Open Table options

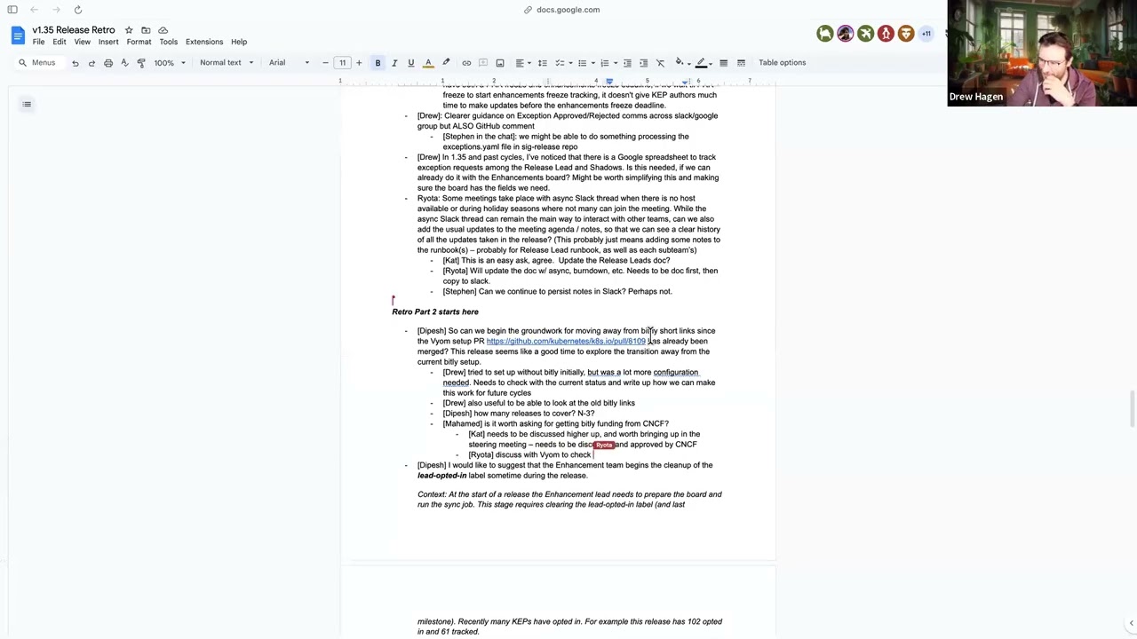[782, 63]
